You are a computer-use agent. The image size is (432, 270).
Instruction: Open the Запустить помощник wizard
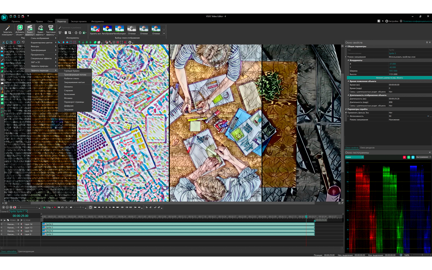point(7,30)
